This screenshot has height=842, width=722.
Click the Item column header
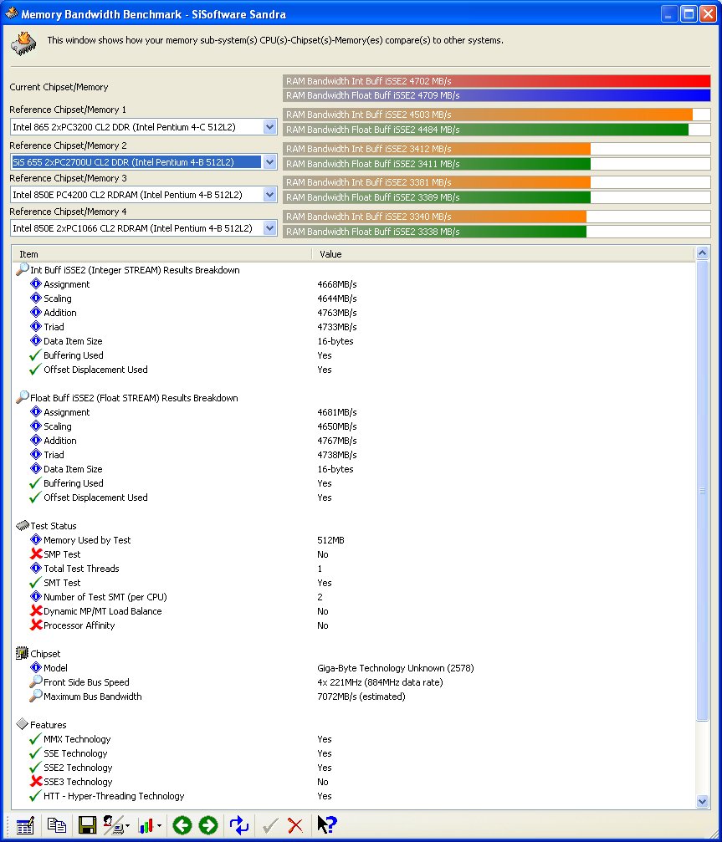(161, 254)
